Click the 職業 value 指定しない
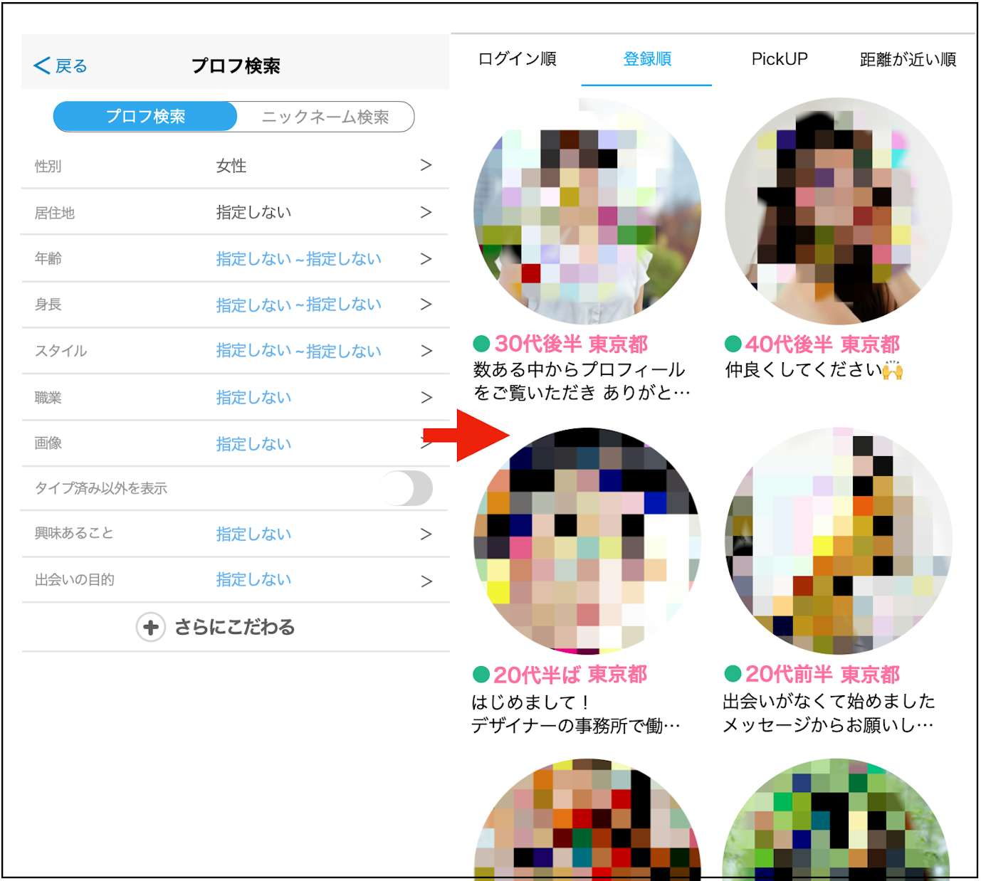This screenshot has width=981, height=881. [x=253, y=397]
